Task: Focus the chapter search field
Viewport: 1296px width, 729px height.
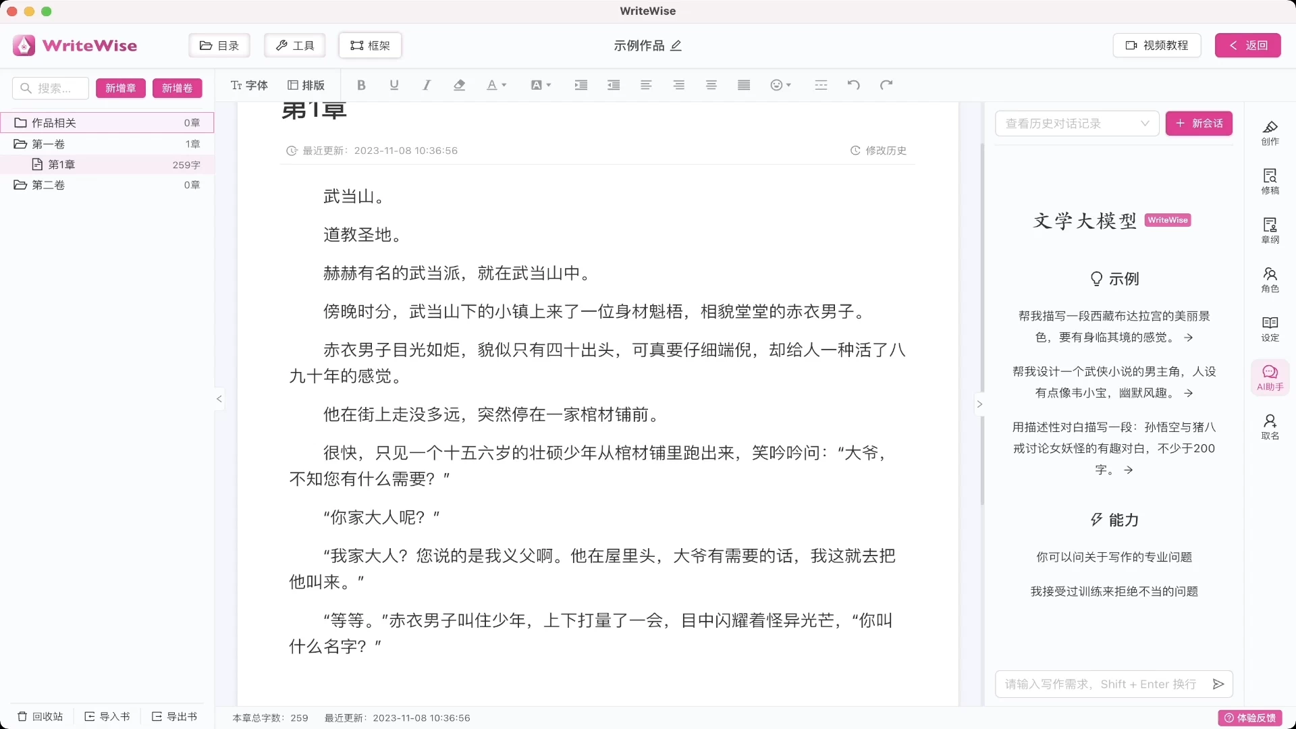Action: pos(51,88)
